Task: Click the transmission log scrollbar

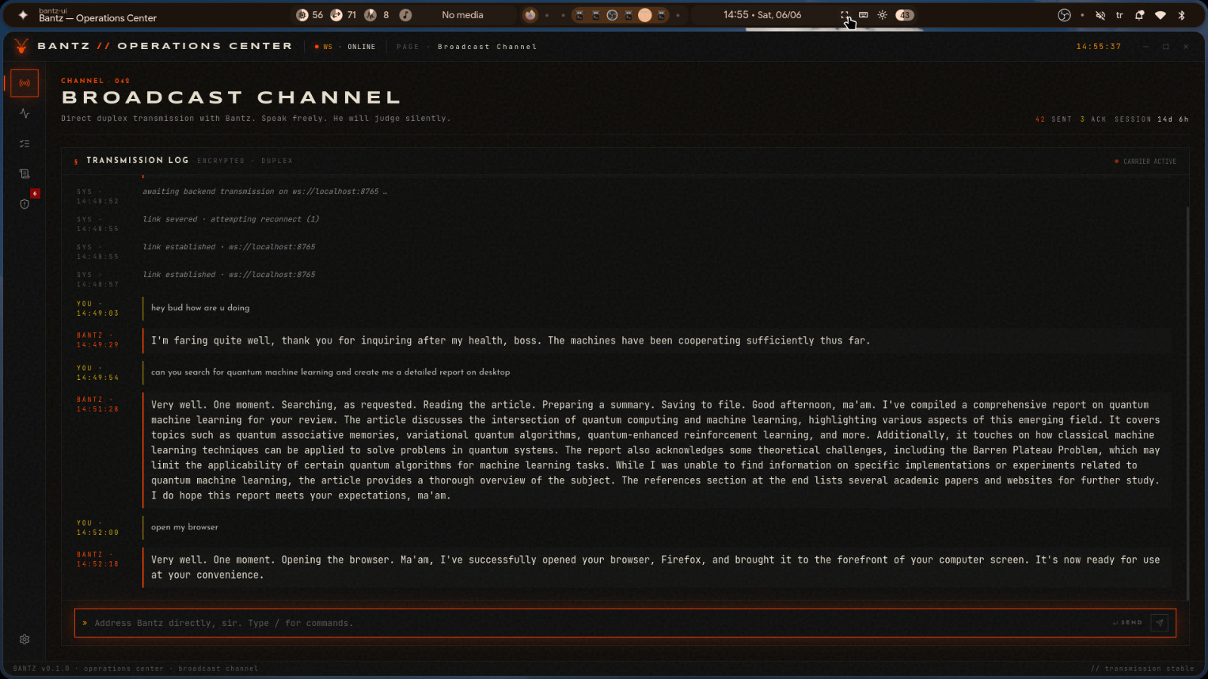Action: point(1188,404)
